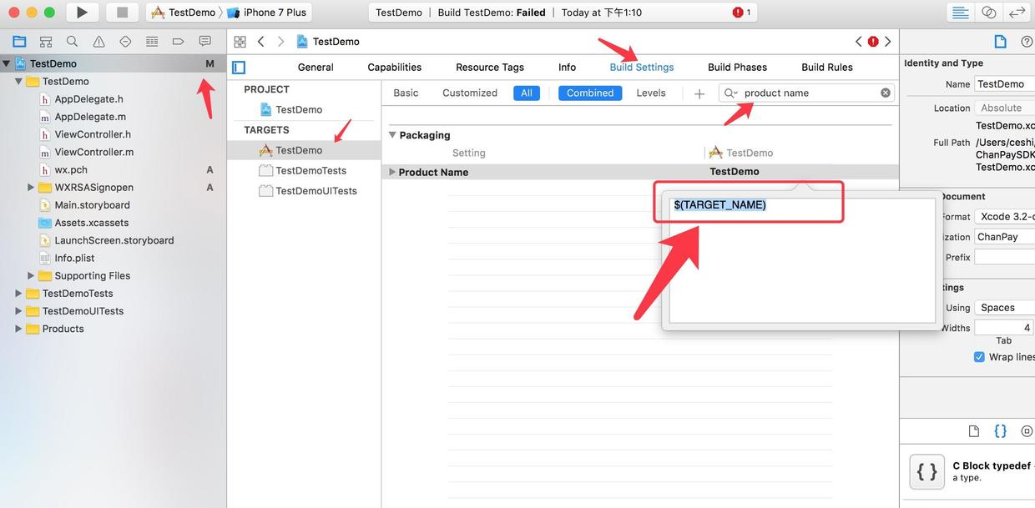Open the Symbol navigator

click(46, 42)
